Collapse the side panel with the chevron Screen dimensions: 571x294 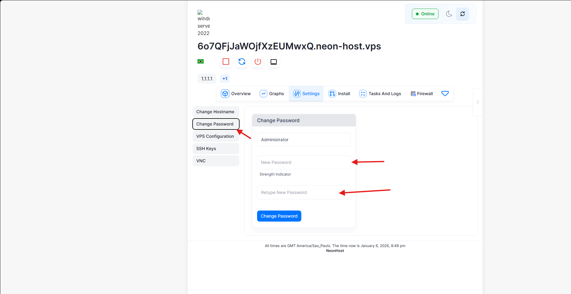[478, 102]
